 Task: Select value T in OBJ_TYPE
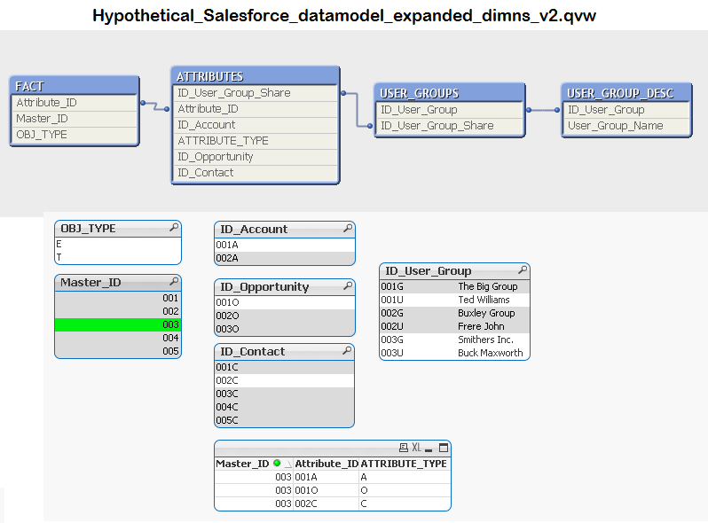tap(118, 257)
